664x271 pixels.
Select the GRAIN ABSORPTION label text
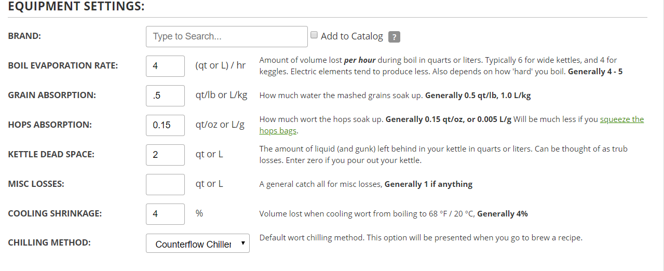52,96
